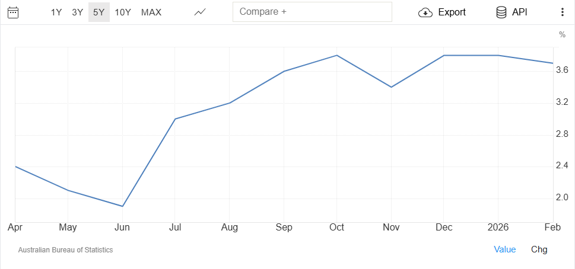Click the API database stack icon
This screenshot has height=269, width=575.
tap(501, 12)
